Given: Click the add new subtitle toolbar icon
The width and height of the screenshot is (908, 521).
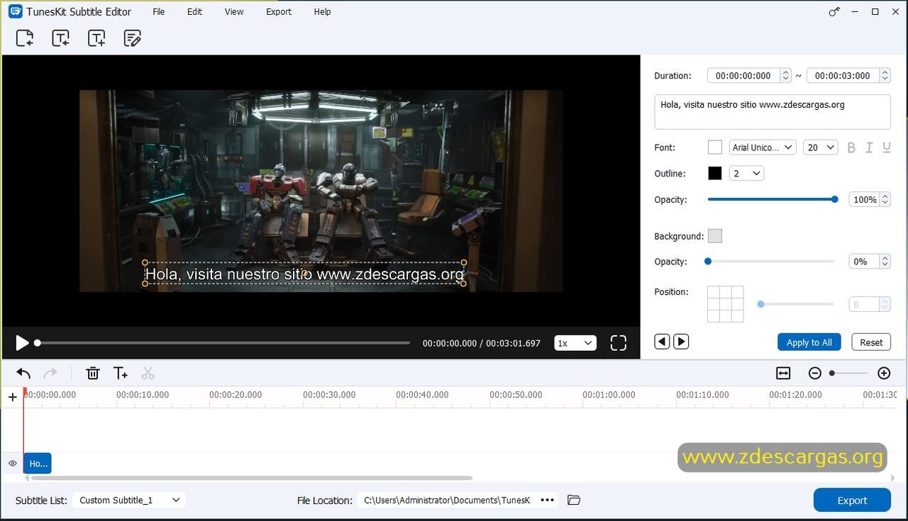Looking at the screenshot, I should [x=96, y=38].
